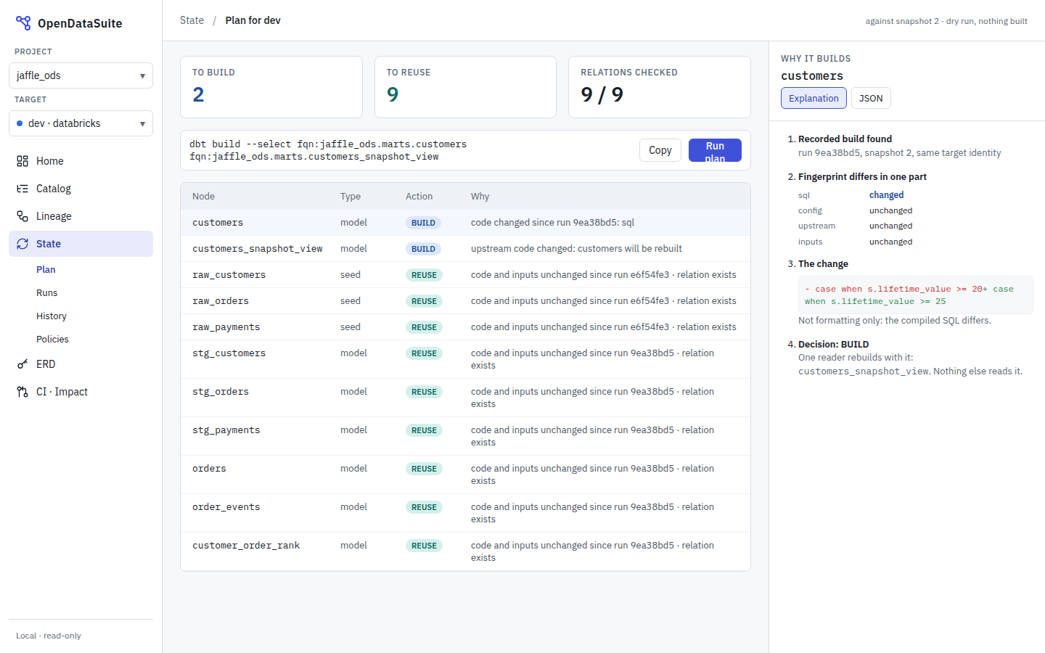This screenshot has height=653, width=1045.
Task: Click the Lineage icon in sidebar
Action: 22,216
